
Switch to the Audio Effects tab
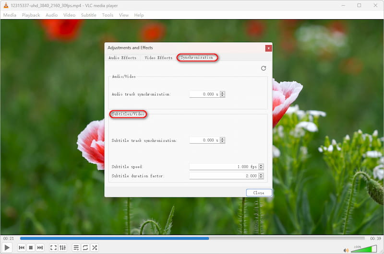(x=122, y=58)
